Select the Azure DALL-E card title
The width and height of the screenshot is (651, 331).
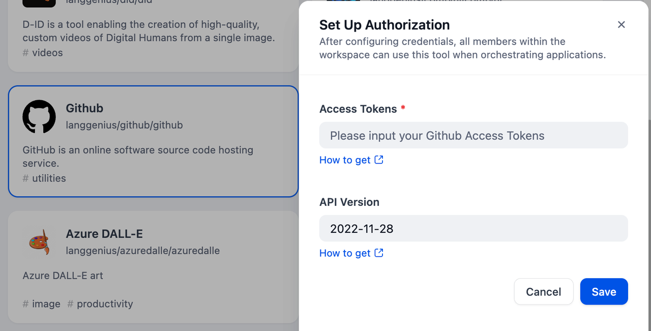104,234
